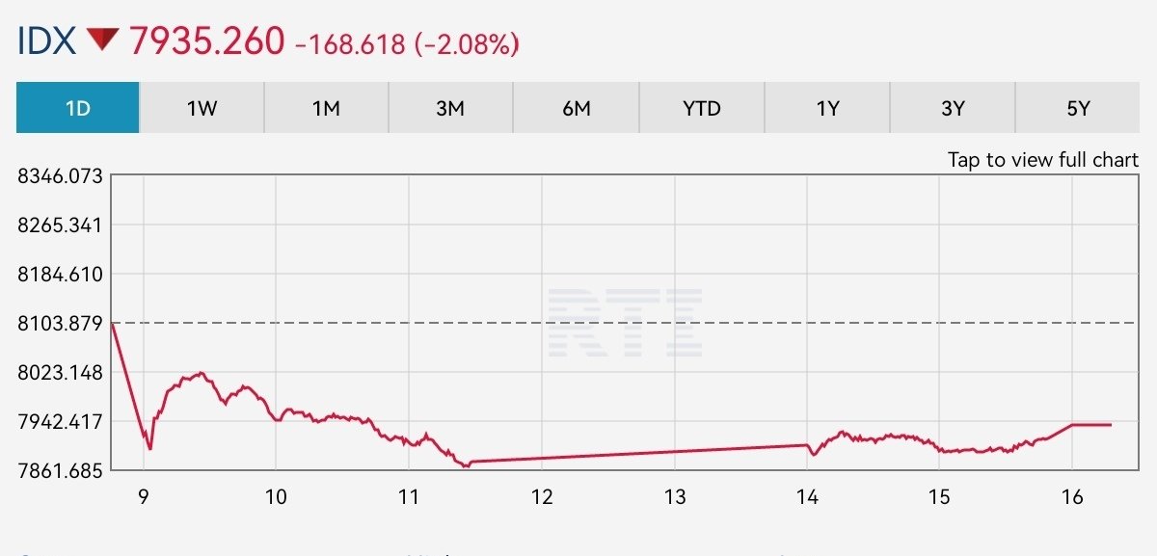Screen dimensions: 1157x556
Task: Switch to the 1W timeframe tab
Action: tap(202, 108)
